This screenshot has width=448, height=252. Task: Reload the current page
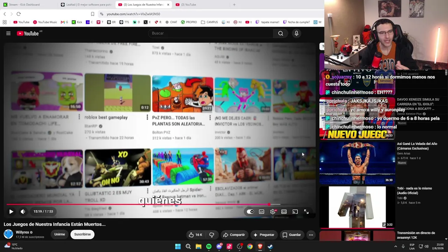tap(19, 14)
